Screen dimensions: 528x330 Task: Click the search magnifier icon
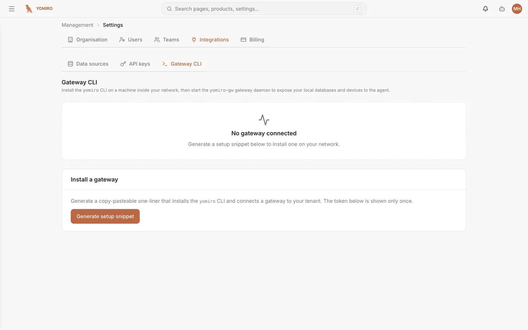(169, 9)
